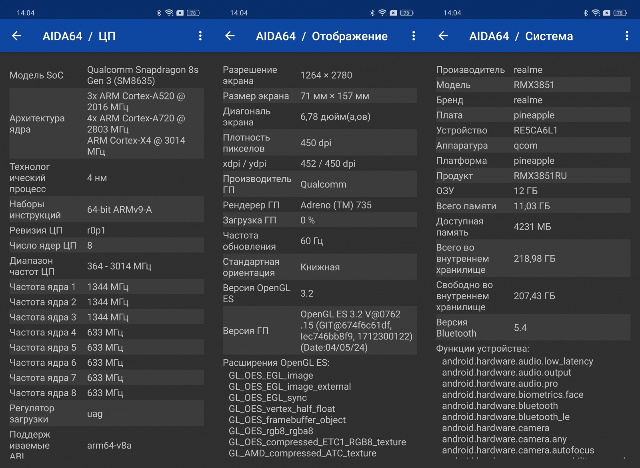Tap back arrow on Отображение screen
The height and width of the screenshot is (468, 640).
tap(230, 36)
